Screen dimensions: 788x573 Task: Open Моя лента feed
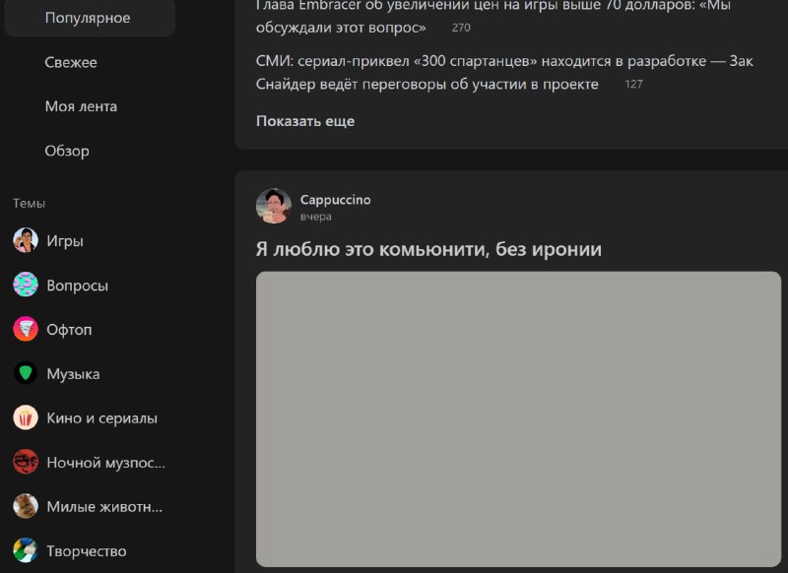tap(81, 106)
